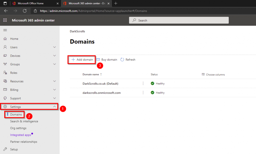This screenshot has width=256, height=154.
Task: Click Buy domain button
Action: tap(107, 59)
